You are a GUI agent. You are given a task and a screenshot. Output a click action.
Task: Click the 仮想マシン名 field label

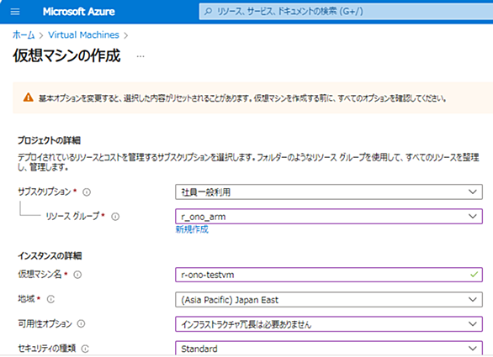point(40,275)
